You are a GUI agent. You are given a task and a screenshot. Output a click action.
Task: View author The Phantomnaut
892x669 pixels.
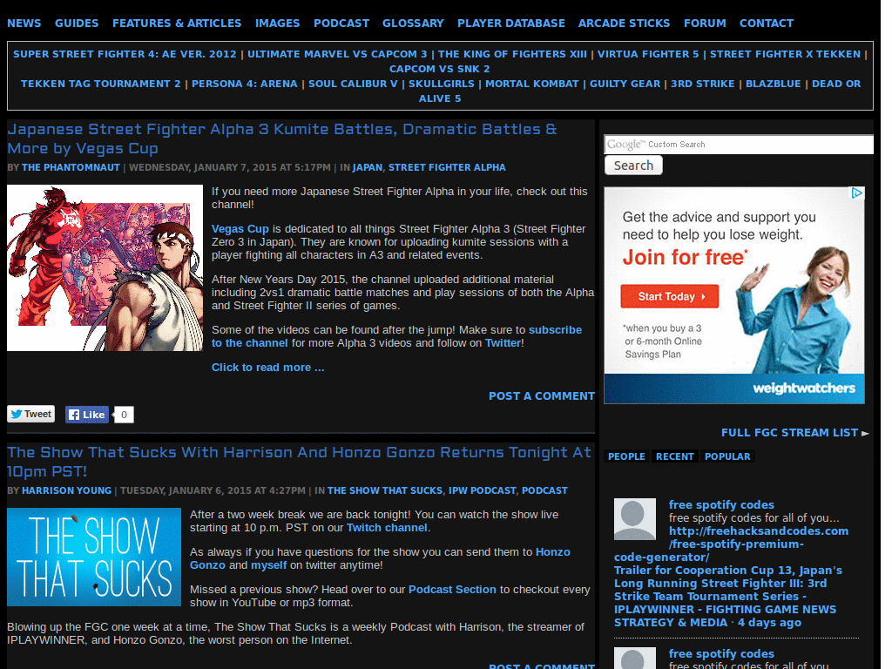coord(71,168)
